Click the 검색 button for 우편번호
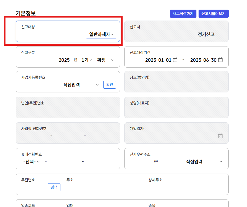247x207 pixels. click(54, 187)
